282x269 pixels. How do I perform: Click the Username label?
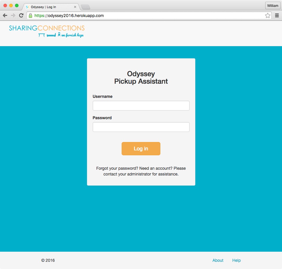tap(103, 96)
